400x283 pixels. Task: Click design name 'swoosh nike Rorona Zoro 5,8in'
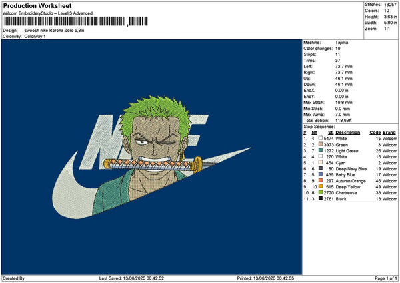pyautogui.click(x=55, y=31)
